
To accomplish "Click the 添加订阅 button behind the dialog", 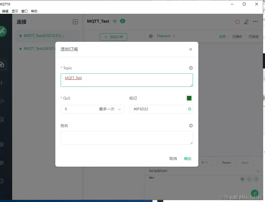I will pyautogui.click(x=113, y=37).
